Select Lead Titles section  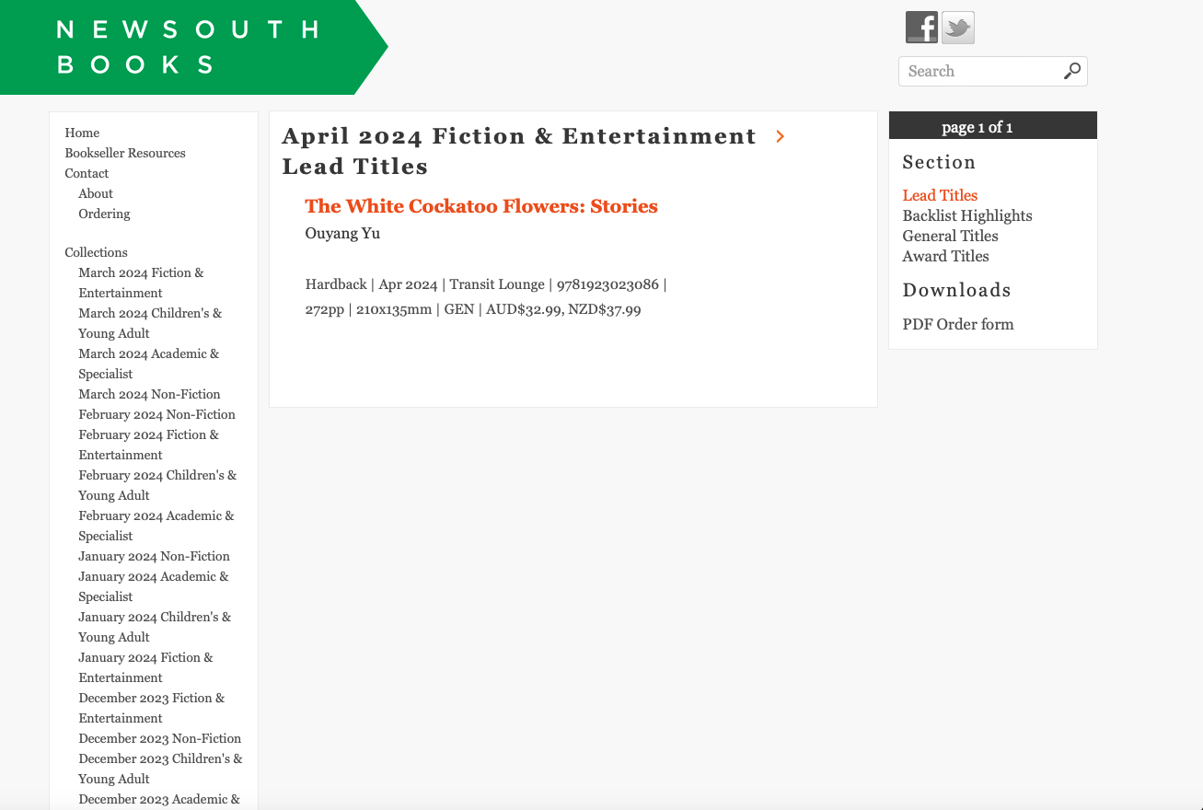click(x=940, y=195)
